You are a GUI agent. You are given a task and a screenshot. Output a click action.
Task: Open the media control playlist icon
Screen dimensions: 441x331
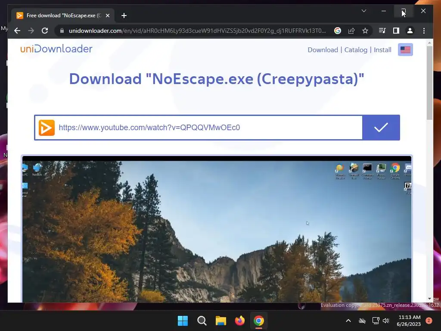[382, 31]
